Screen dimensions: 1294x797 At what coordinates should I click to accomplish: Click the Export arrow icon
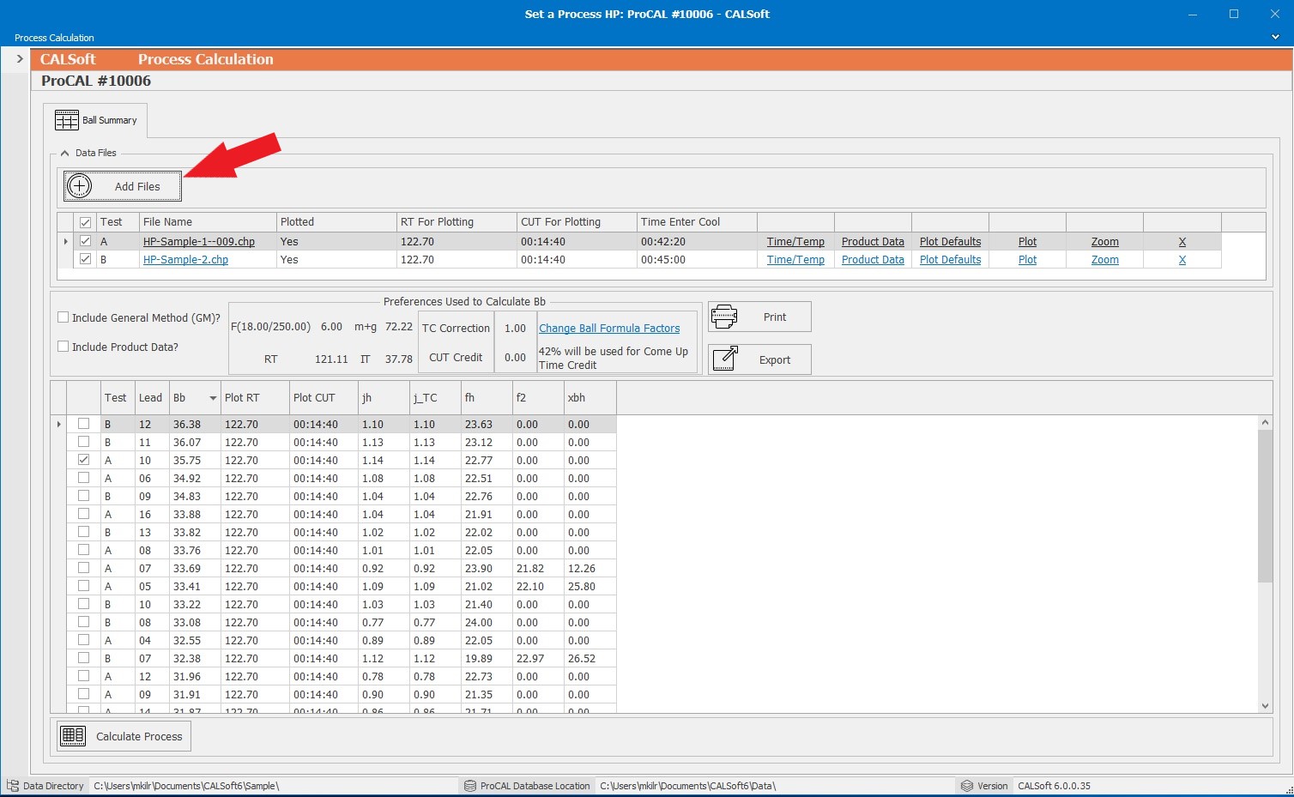[x=725, y=359]
